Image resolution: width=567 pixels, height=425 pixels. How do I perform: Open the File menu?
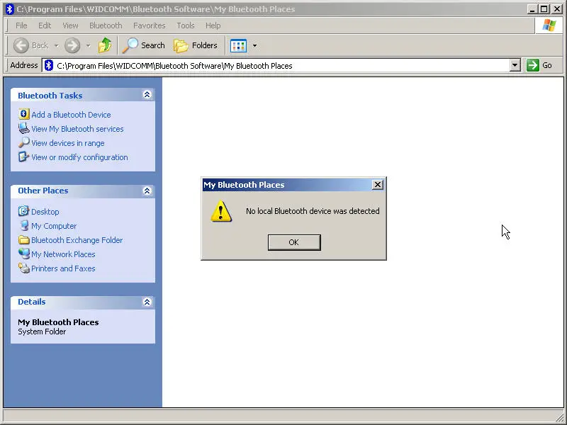pyautogui.click(x=21, y=25)
